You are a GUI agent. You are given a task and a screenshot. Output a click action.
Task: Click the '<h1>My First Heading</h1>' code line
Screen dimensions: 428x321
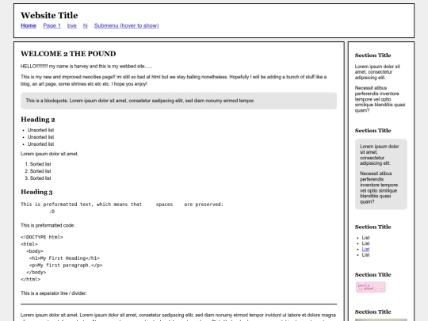click(64, 258)
